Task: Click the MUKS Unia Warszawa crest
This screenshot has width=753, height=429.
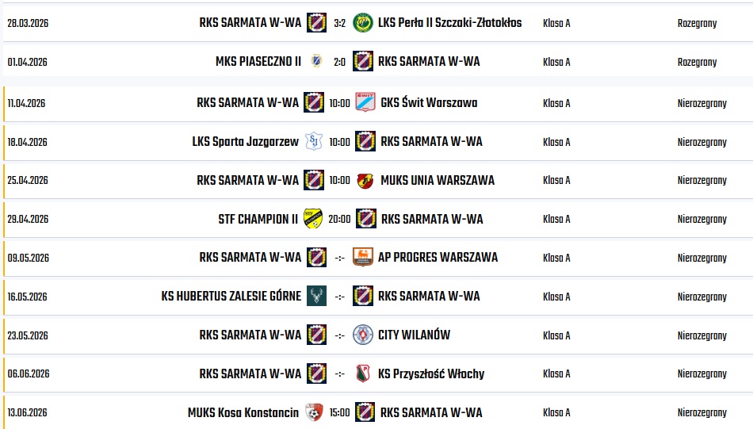Action: tap(365, 180)
